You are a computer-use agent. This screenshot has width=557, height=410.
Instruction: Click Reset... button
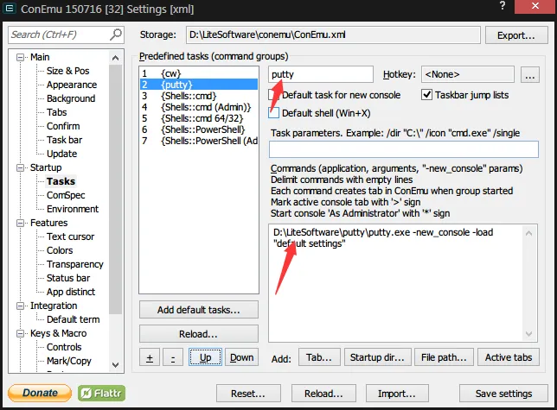coord(248,394)
